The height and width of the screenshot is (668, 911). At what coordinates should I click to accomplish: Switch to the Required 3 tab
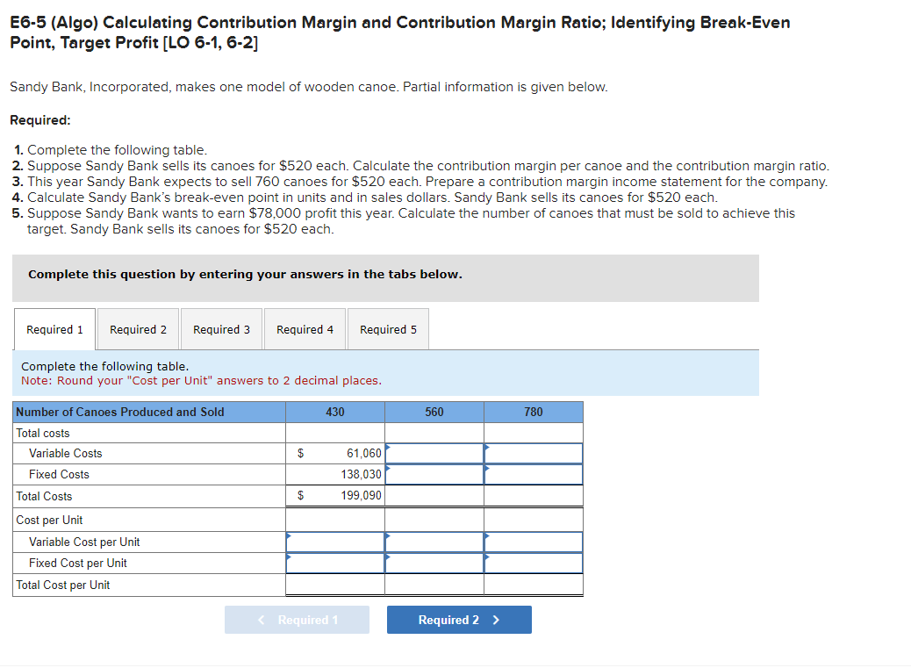220,328
